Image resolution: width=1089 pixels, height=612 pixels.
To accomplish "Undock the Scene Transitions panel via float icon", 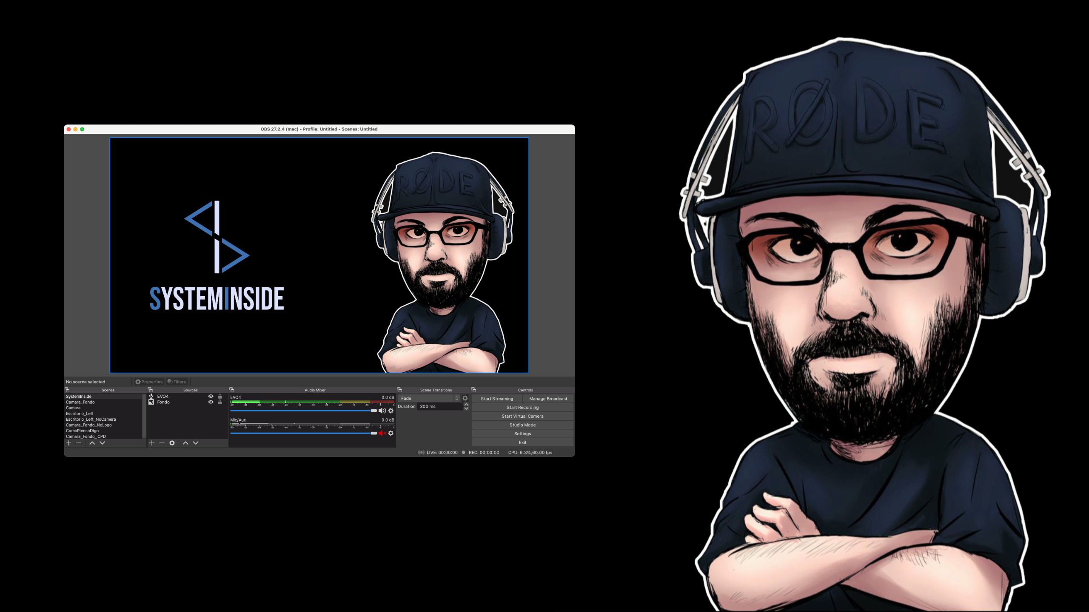I will 399,390.
